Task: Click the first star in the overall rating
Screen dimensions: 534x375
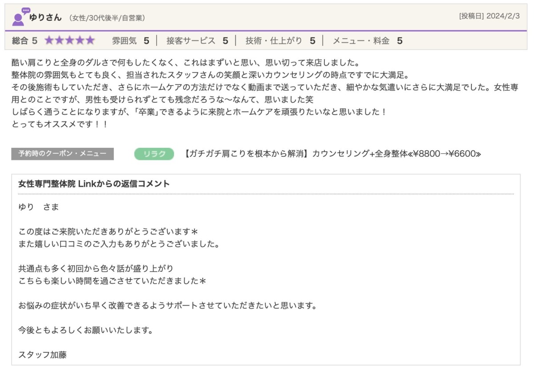Action: tap(49, 41)
